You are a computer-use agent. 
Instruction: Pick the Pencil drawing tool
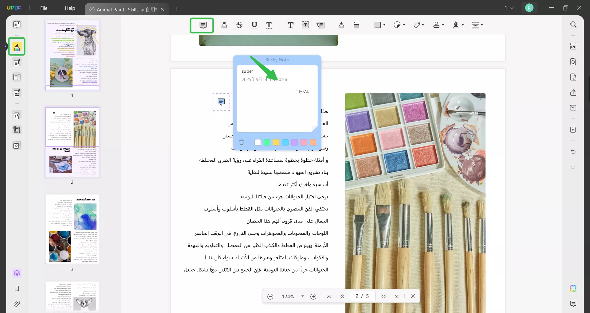click(x=341, y=25)
